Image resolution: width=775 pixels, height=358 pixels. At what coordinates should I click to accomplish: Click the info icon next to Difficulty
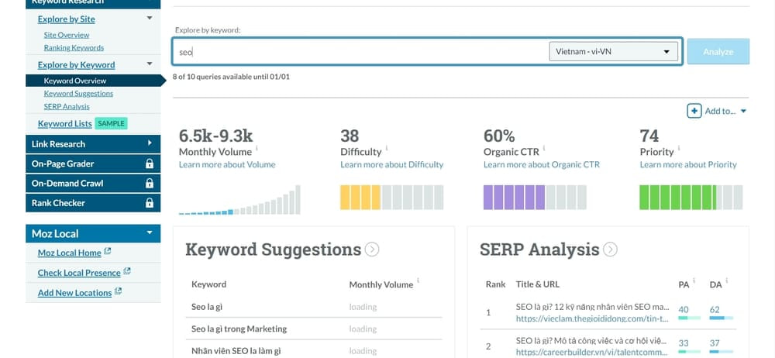[387, 148]
